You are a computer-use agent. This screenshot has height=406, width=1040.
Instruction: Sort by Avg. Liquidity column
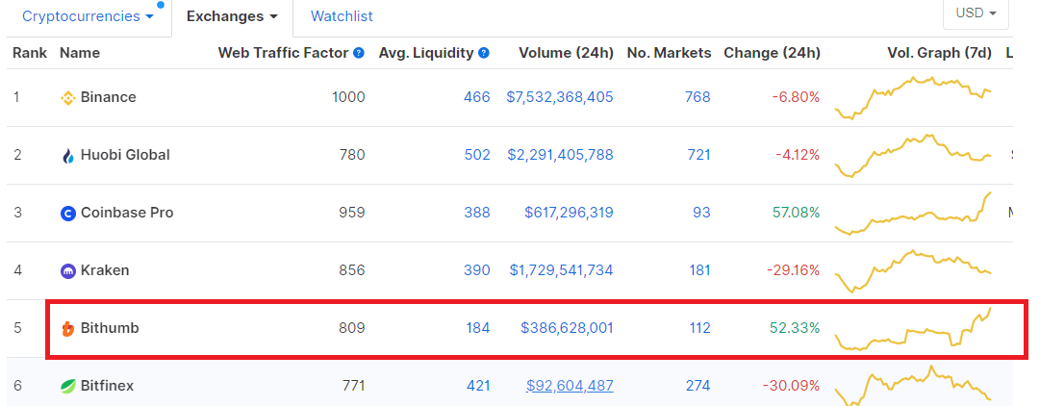(426, 52)
